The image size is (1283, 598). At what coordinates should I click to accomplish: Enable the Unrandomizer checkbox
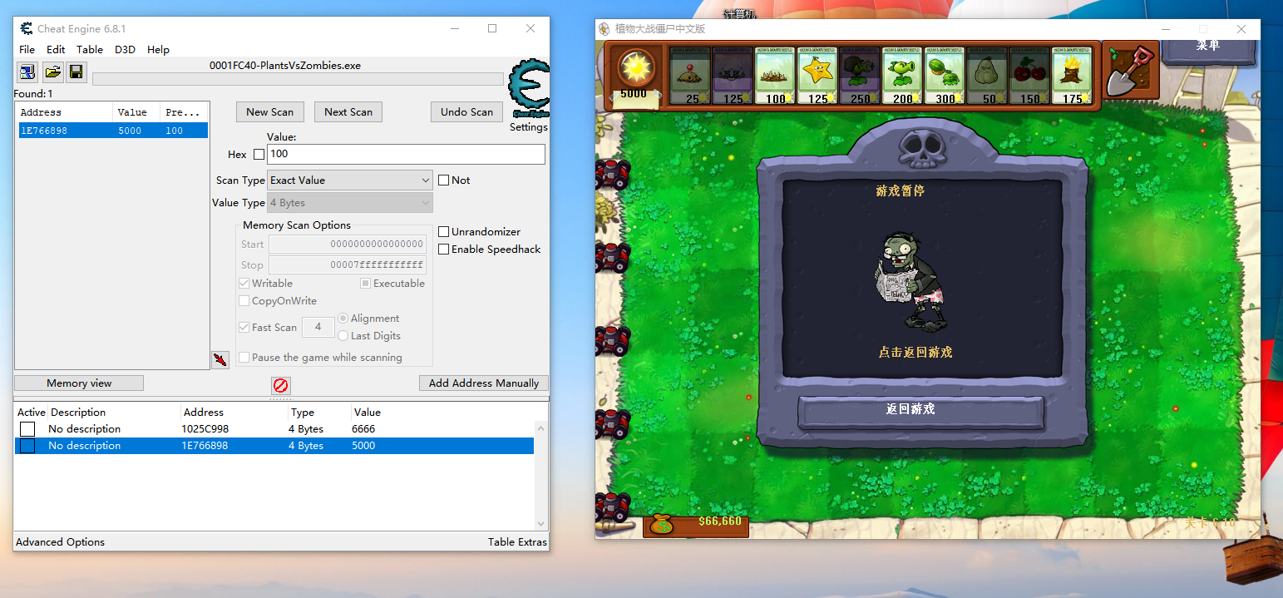coord(444,231)
